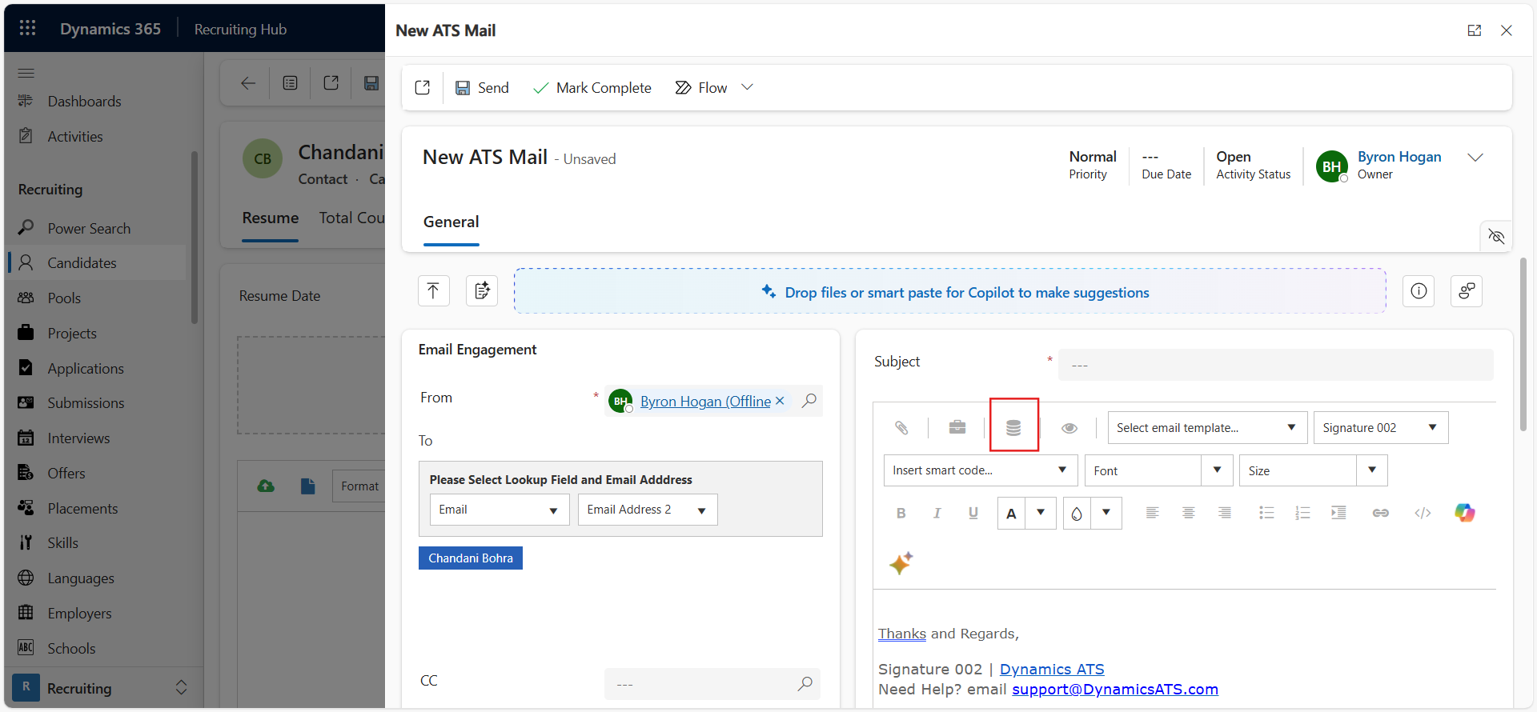Image resolution: width=1537 pixels, height=712 pixels.
Task: Toggle the hide-pane eye-slash icon
Action: pyautogui.click(x=1496, y=236)
